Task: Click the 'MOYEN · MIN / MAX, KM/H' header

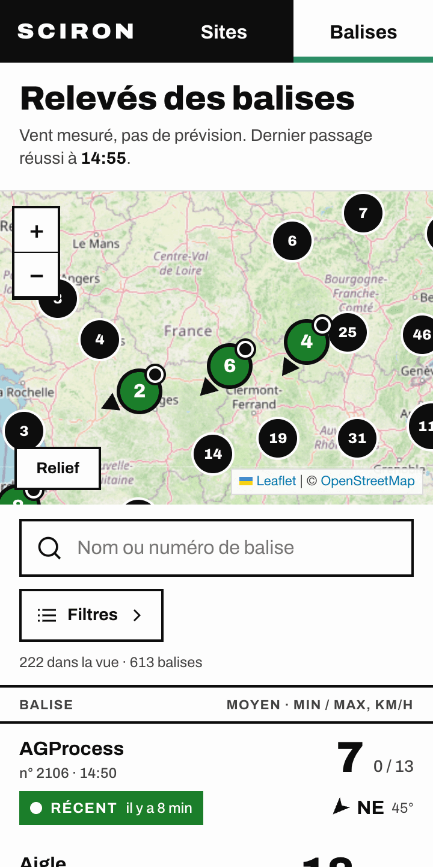Action: pyautogui.click(x=320, y=705)
